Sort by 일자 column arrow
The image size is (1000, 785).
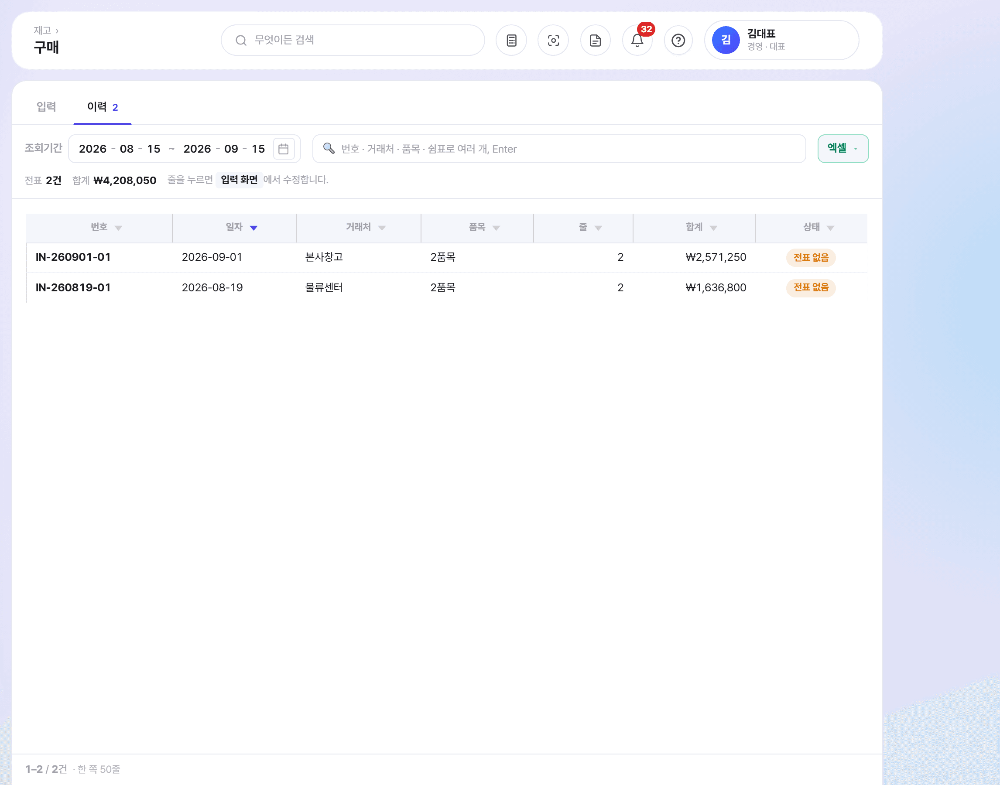pyautogui.click(x=253, y=228)
